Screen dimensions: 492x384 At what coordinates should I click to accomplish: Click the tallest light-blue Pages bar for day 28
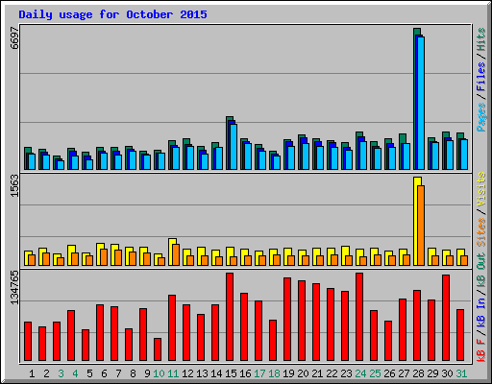(x=421, y=103)
